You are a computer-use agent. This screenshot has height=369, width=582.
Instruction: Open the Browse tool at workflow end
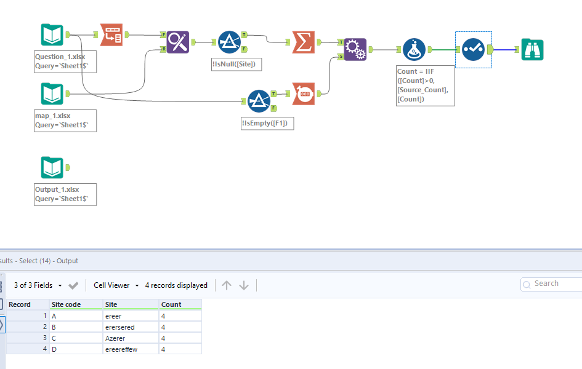532,49
